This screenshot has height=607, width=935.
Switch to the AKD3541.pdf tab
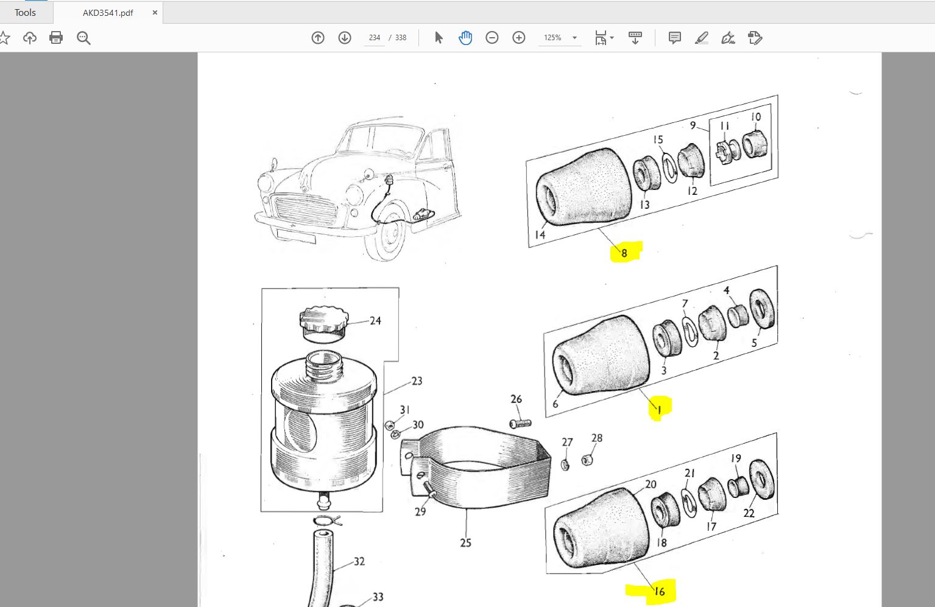pos(108,12)
